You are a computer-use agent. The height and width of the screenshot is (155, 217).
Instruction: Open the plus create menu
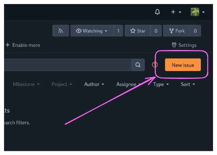pyautogui.click(x=176, y=12)
